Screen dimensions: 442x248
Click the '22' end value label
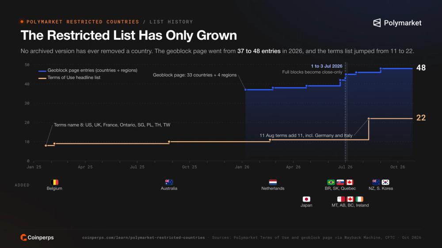click(x=421, y=118)
